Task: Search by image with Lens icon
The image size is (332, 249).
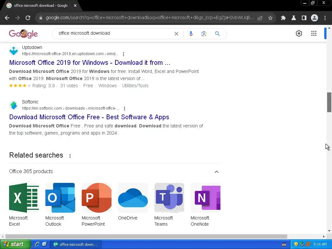Action: click(x=204, y=34)
